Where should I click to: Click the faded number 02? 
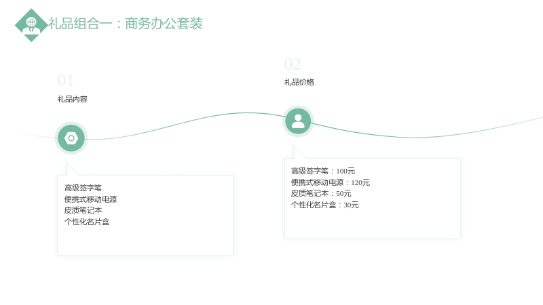point(293,64)
